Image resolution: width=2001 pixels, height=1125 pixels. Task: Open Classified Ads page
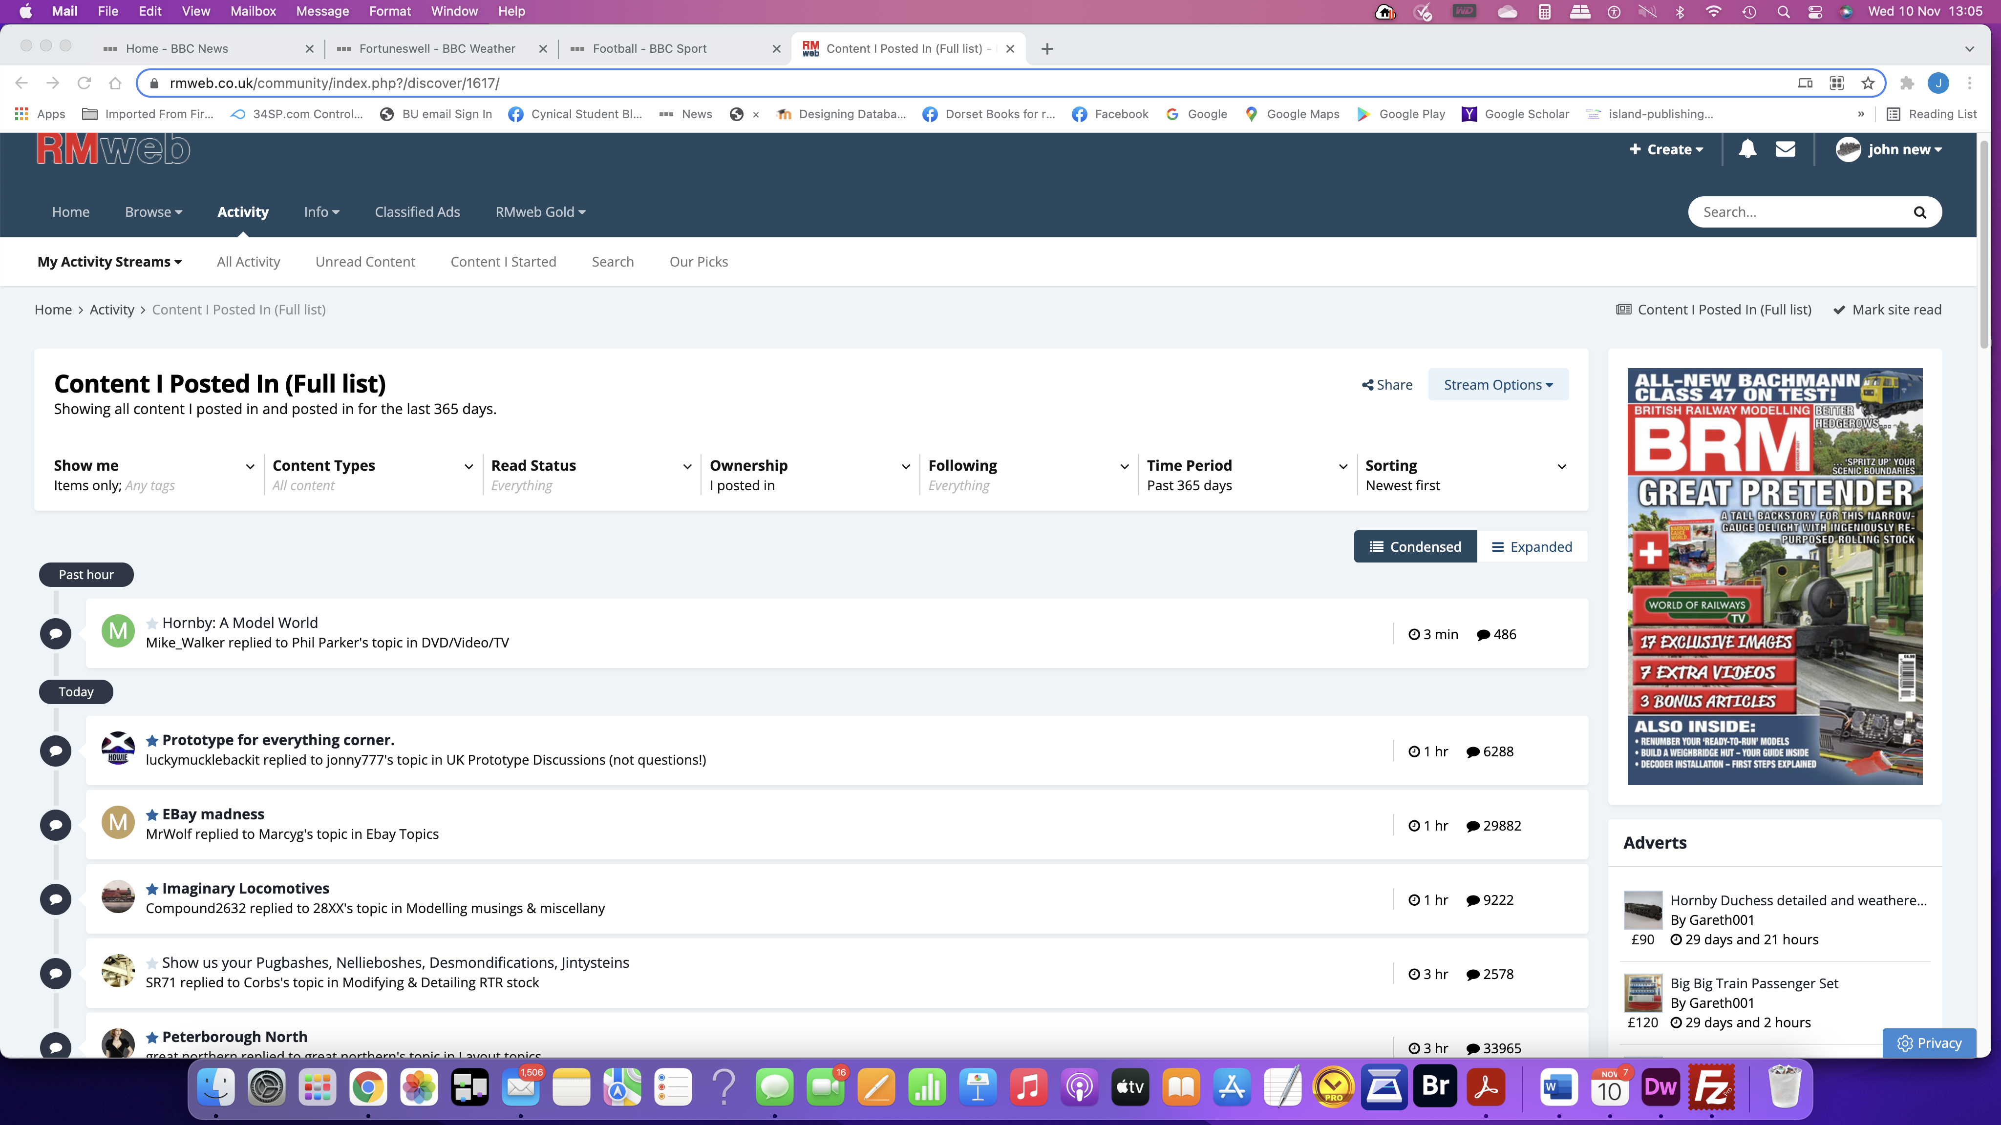(x=417, y=212)
